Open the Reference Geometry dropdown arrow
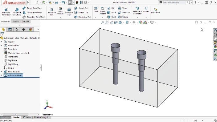217x122 pixels. coord(137,18)
